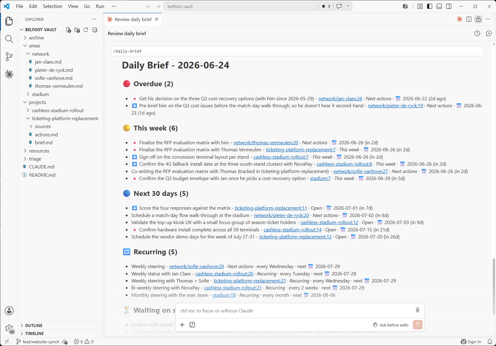Image resolution: width=496 pixels, height=346 pixels.
Task: Focus the Claude message input field
Action: [x=295, y=311]
